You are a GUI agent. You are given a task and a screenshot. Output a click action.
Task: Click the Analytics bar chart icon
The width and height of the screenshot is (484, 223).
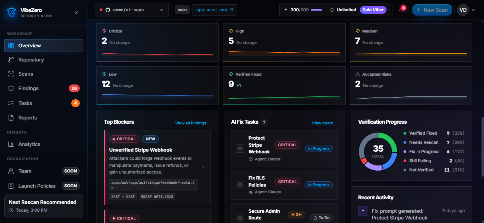tap(11, 144)
